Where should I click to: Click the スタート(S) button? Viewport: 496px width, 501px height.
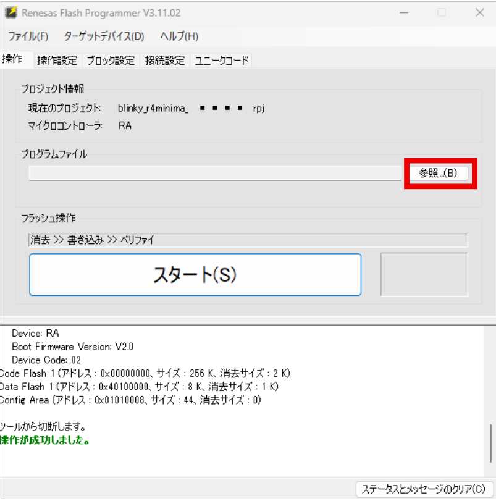195,274
